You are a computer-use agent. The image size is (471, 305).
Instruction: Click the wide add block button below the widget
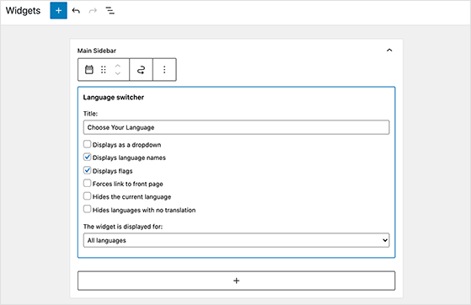click(237, 281)
